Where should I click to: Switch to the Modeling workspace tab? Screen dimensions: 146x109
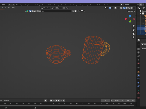(19, 5)
